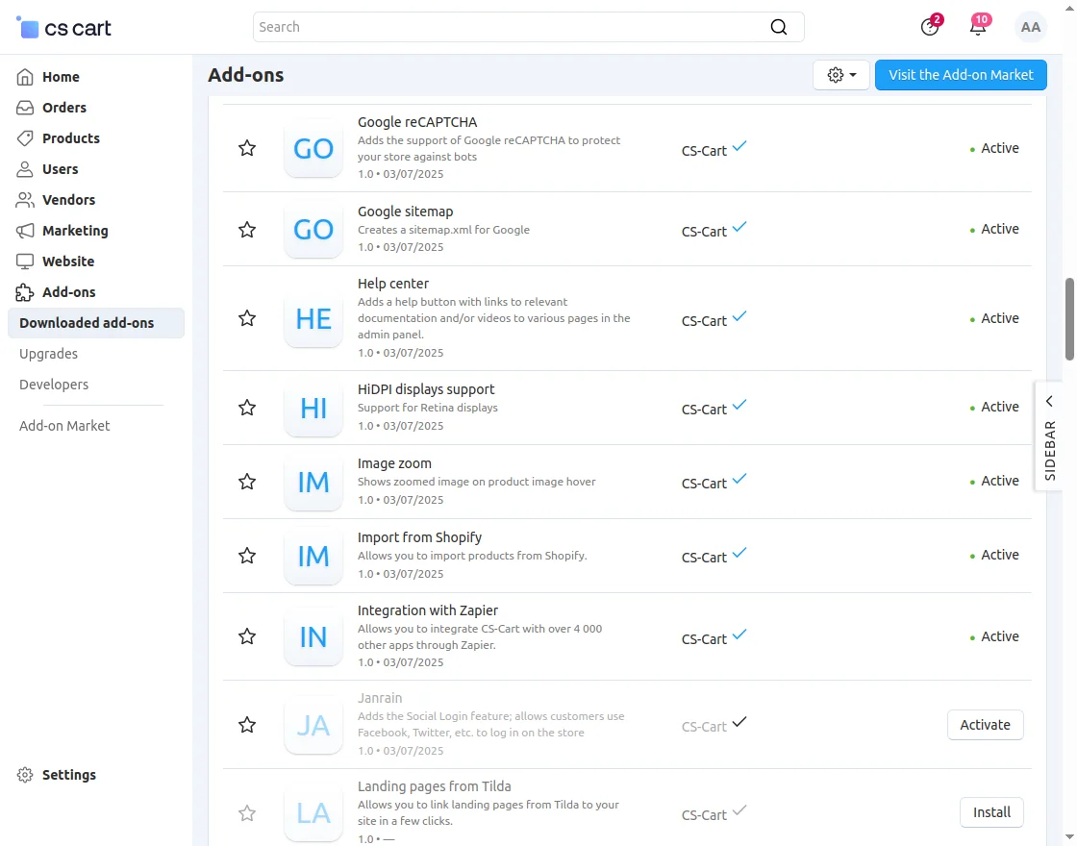
Task: Click the search magnifier icon
Action: [x=779, y=27]
